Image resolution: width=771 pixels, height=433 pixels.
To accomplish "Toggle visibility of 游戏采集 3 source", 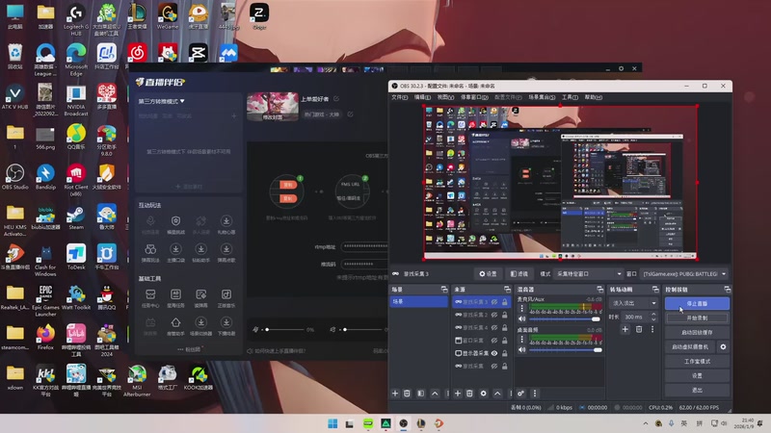I will 494,302.
